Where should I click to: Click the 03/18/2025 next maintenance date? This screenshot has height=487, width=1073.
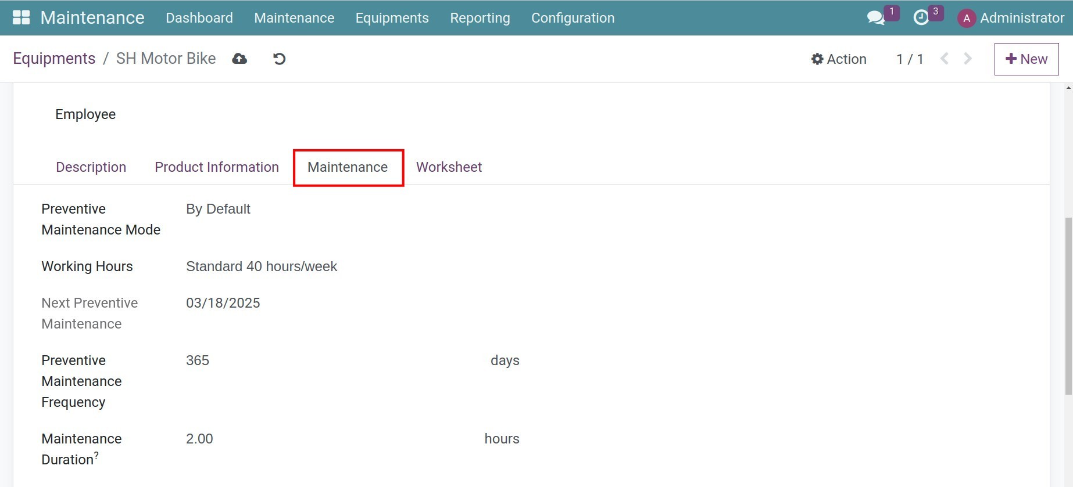pos(223,303)
